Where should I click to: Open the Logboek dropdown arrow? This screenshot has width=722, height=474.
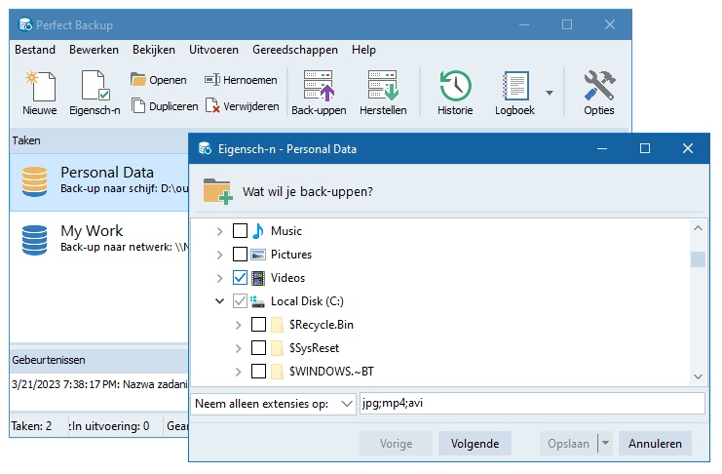coord(549,93)
